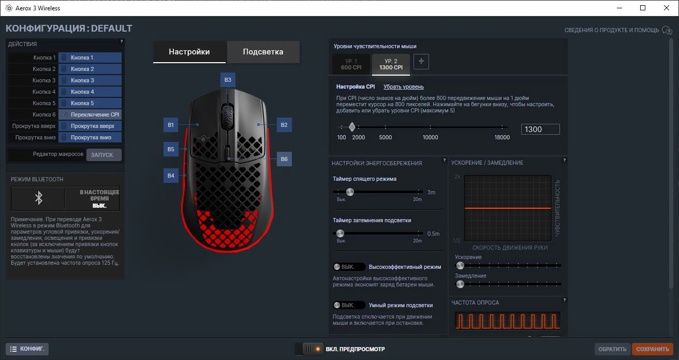Screen dimensions: 679x360
Task: Click the КОНФИГУРАЦИЯ: DEFAULT heading
Action: 69,28
